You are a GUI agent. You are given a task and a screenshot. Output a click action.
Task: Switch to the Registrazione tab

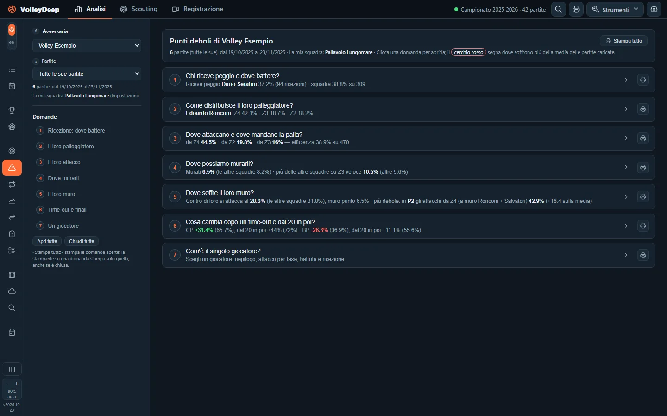(197, 9)
